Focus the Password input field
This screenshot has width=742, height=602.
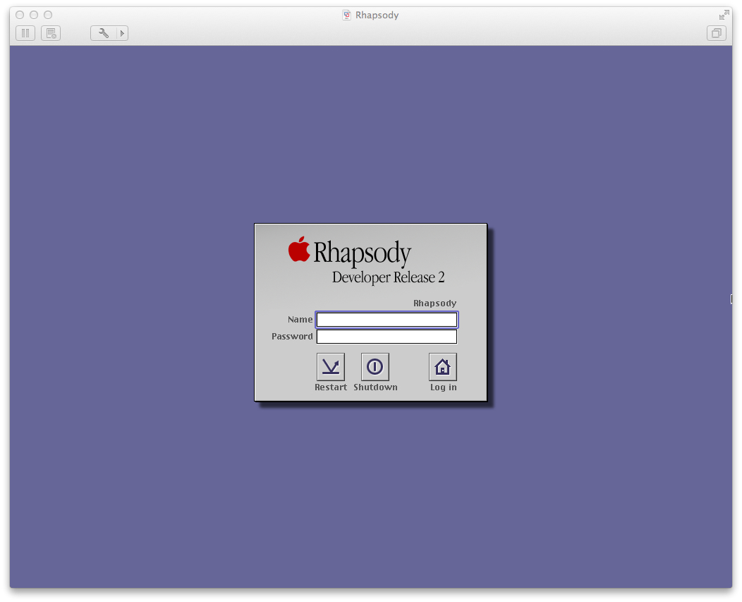[387, 337]
